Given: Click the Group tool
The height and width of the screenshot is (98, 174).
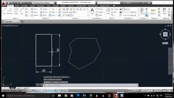Looking at the screenshot, I should click(x=142, y=11).
